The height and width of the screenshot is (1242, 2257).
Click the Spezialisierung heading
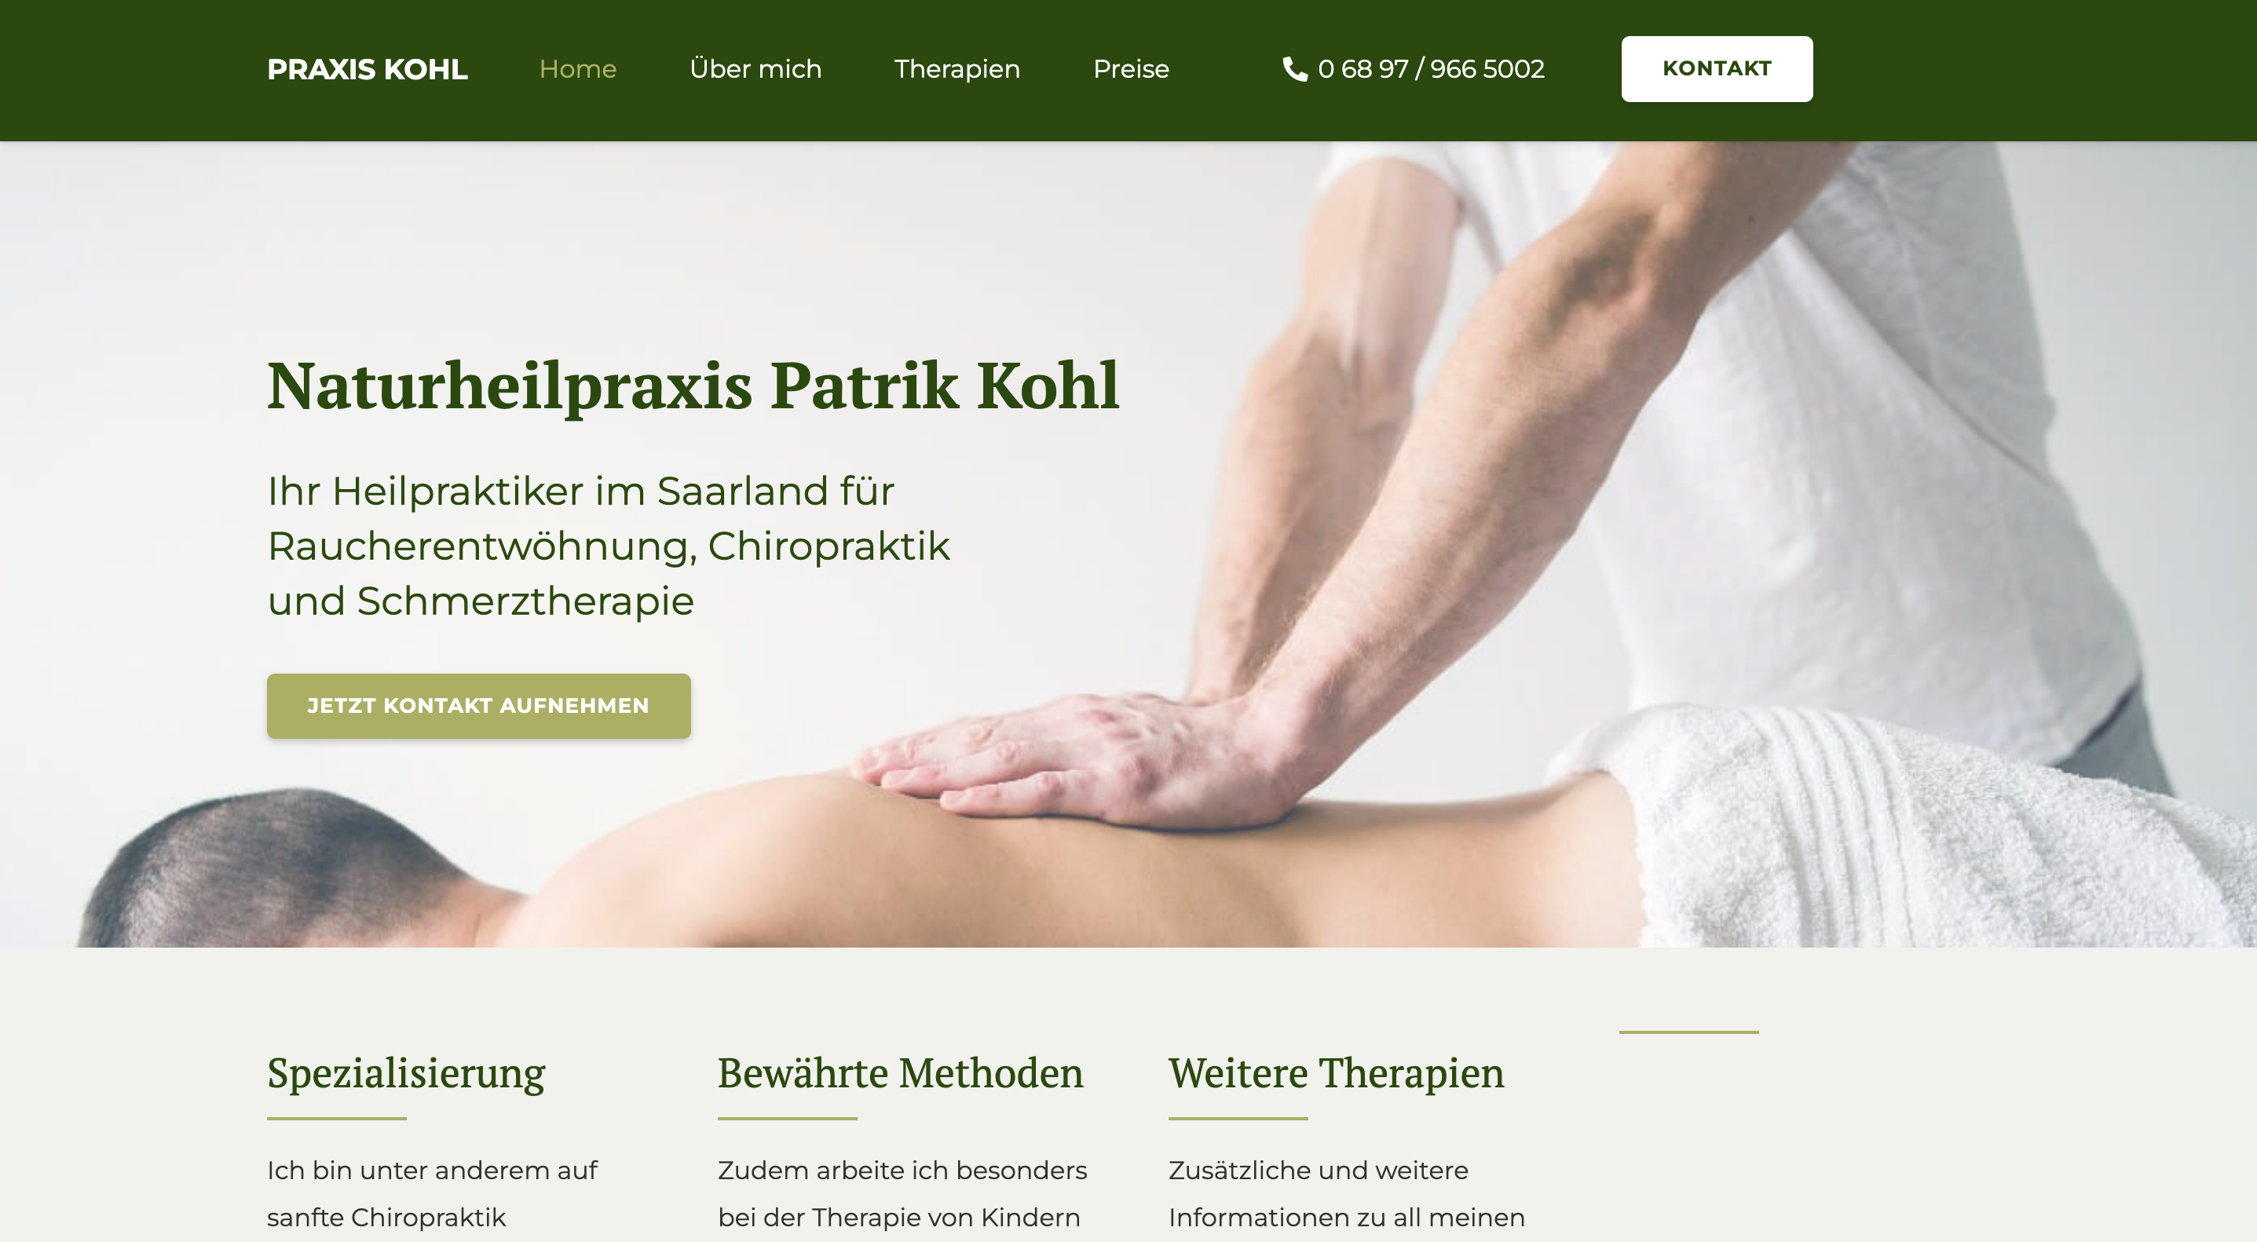(406, 1074)
